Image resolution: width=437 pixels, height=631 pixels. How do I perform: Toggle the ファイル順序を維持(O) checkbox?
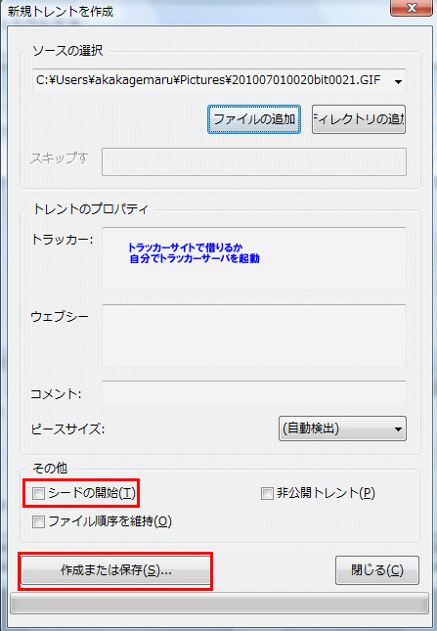[x=38, y=522]
